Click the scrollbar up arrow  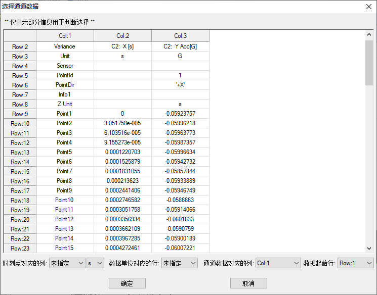tap(369, 34)
